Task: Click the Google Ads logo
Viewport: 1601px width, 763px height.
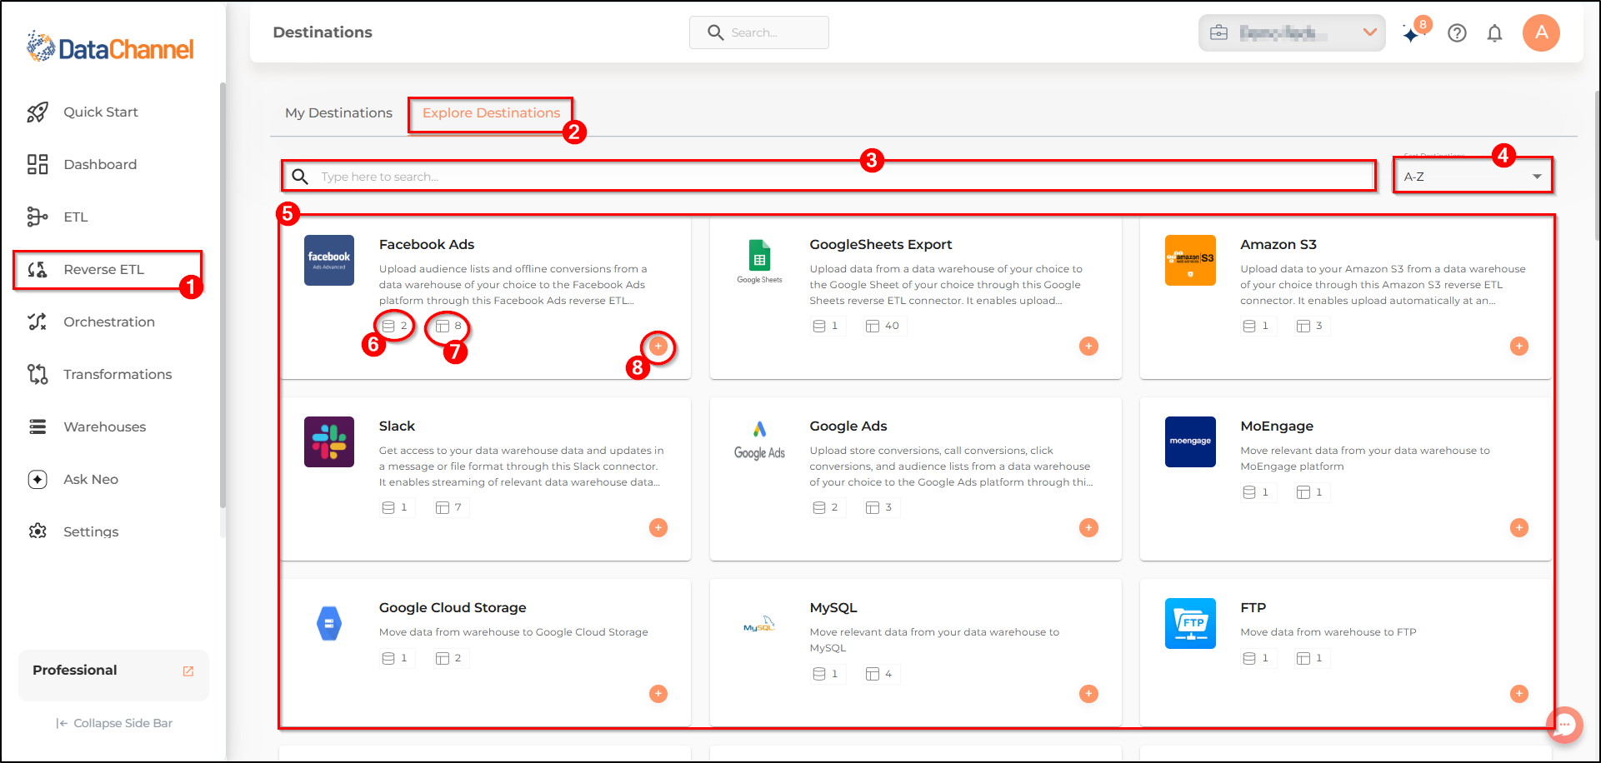Action: [759, 441]
